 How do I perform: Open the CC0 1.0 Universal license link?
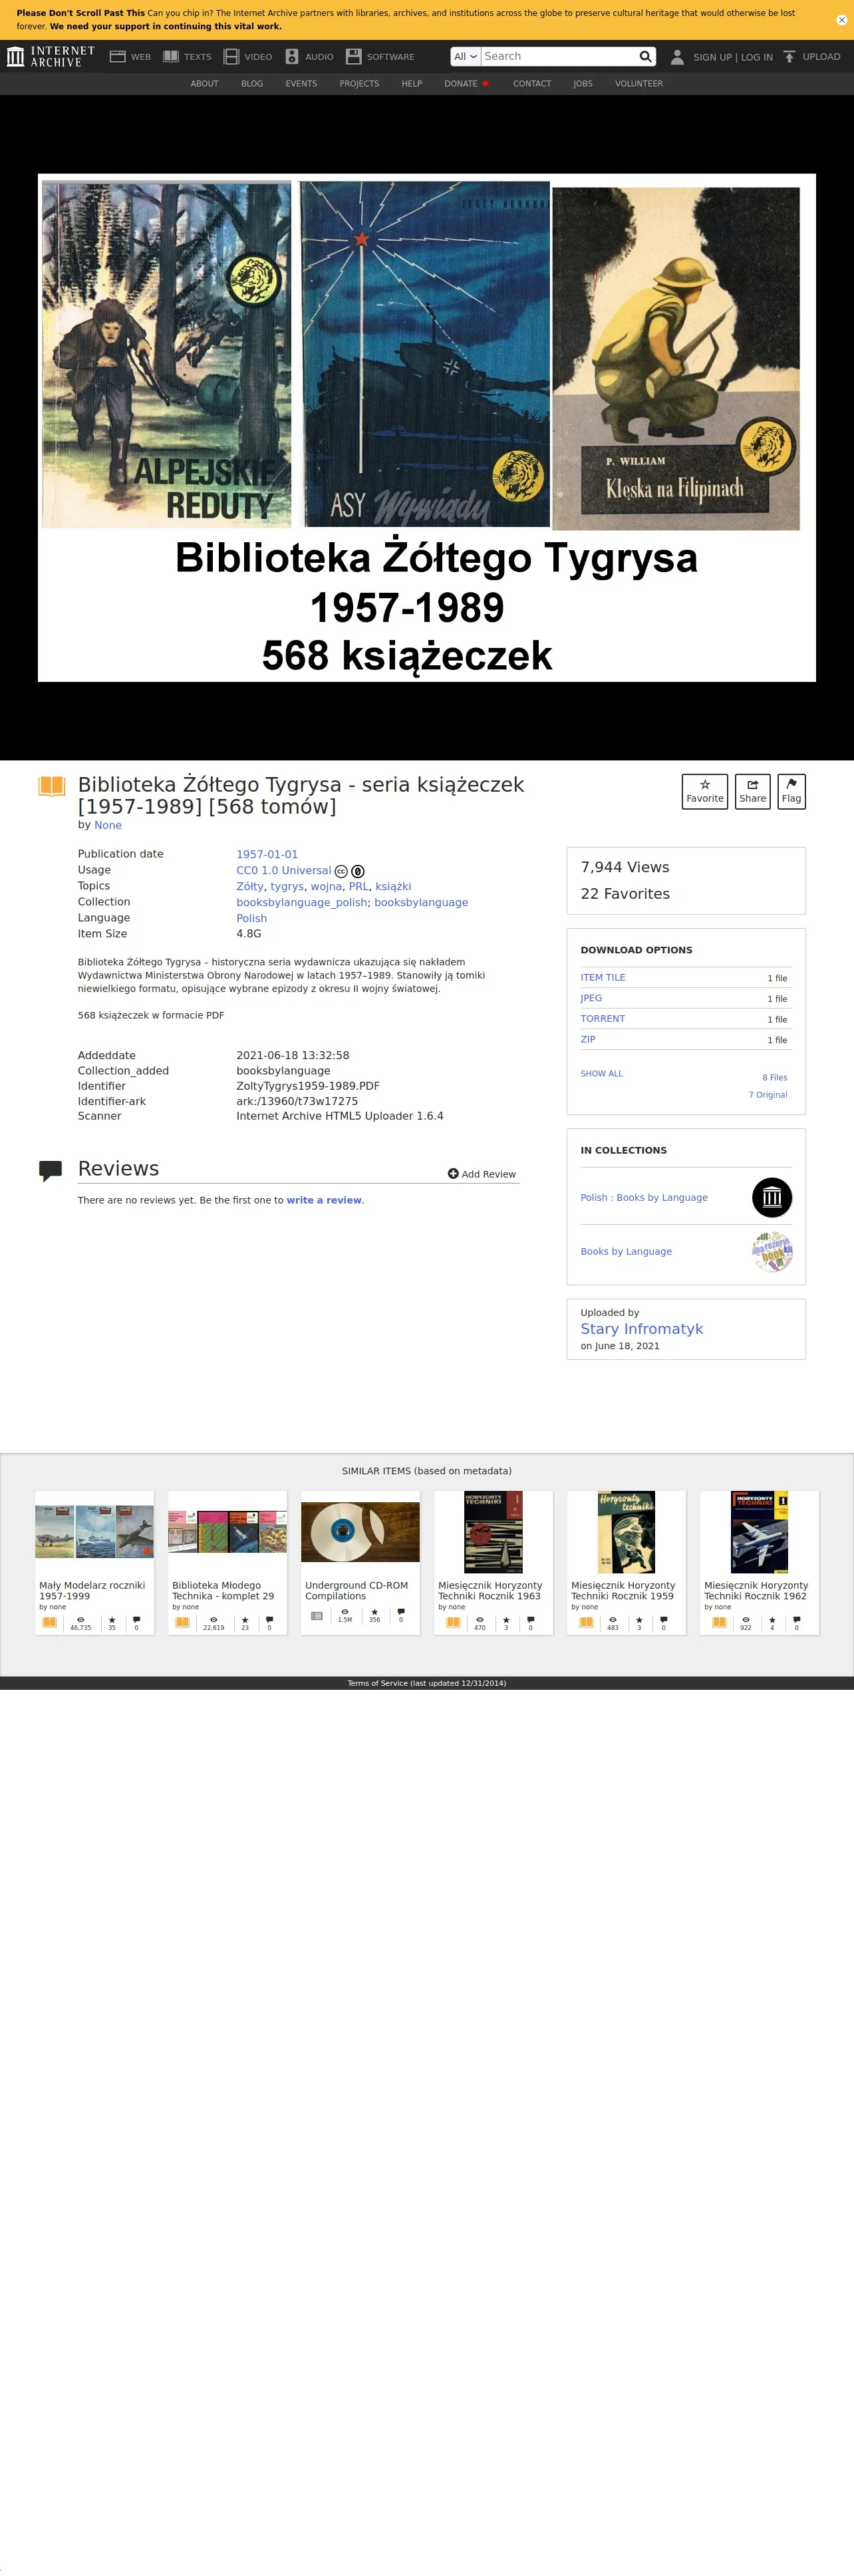click(x=283, y=870)
